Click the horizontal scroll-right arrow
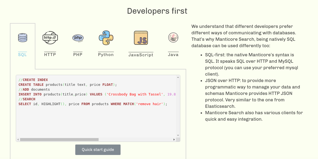 (174, 139)
